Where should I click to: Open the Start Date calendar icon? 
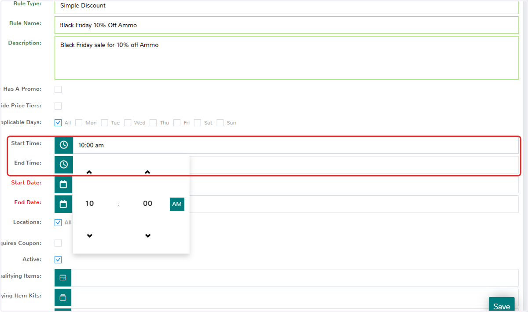pyautogui.click(x=63, y=184)
